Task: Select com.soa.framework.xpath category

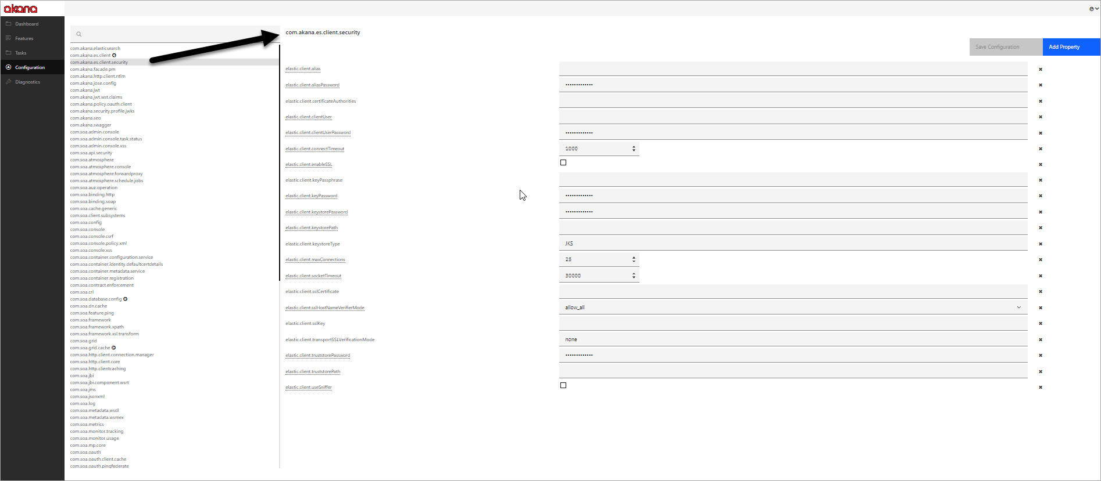Action: pyautogui.click(x=97, y=327)
